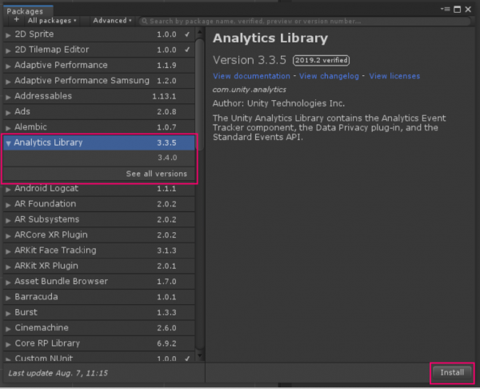This screenshot has width=480, height=389.
Task: Click the com.unity.analytics package name
Action: (249, 90)
